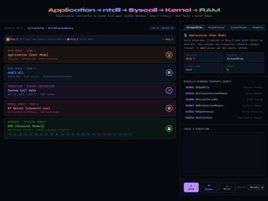Image resolution: width=268 pixels, height=201 pixels.
Task: Click the x86-64 Windows NT badge
Action: (163, 28)
